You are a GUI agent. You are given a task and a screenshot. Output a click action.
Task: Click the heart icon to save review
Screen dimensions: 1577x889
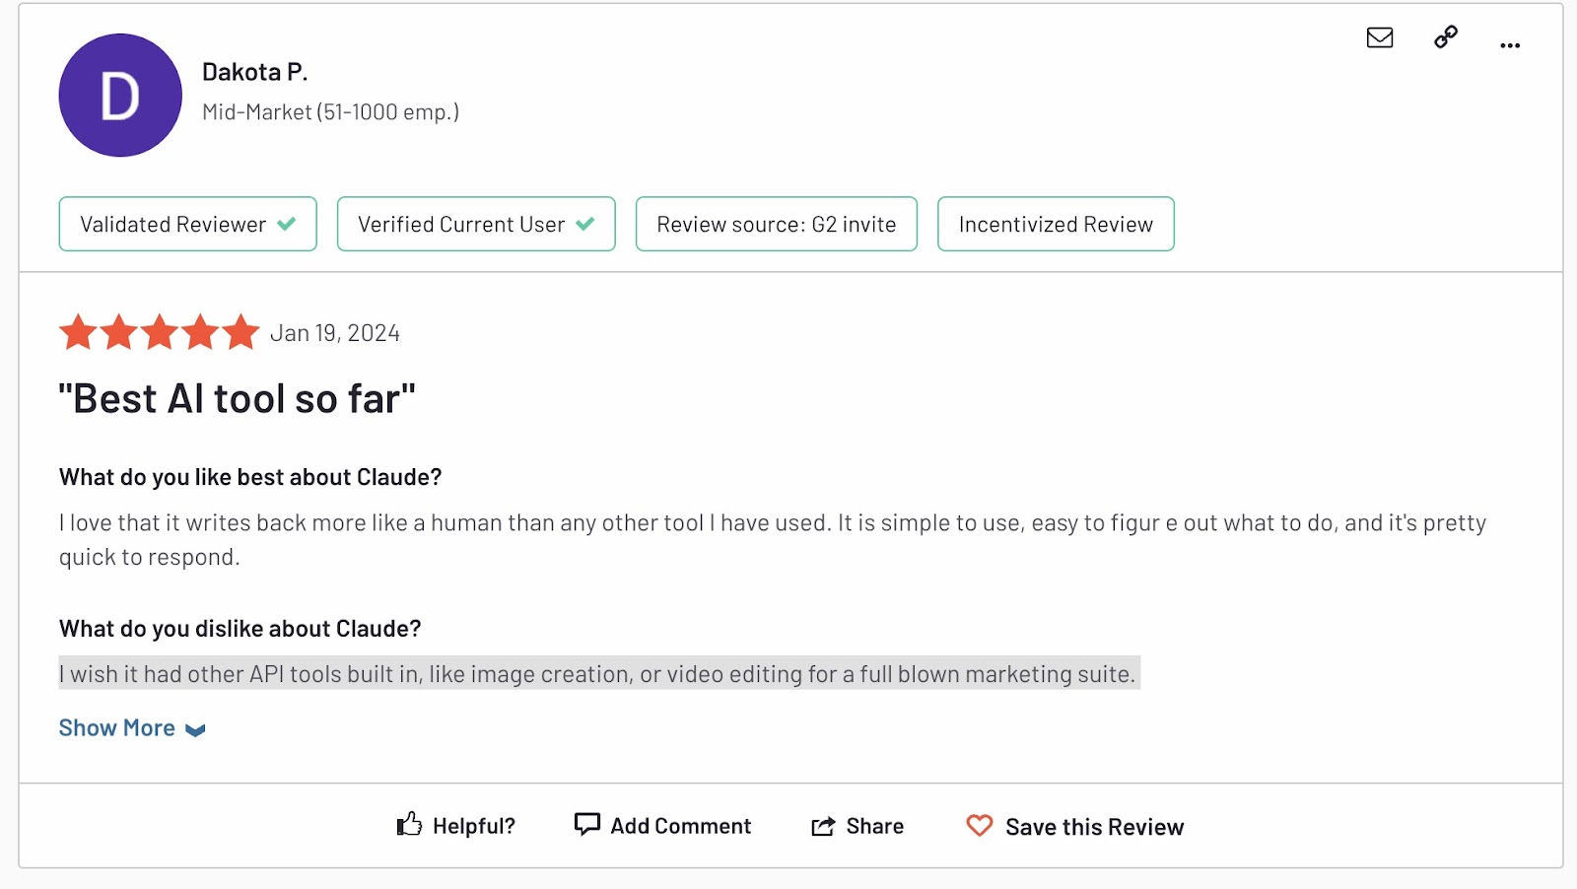[980, 825]
